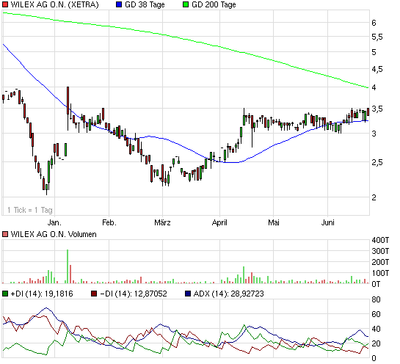
Task: Click the tallest green volume bar in January
Action: click(68, 266)
